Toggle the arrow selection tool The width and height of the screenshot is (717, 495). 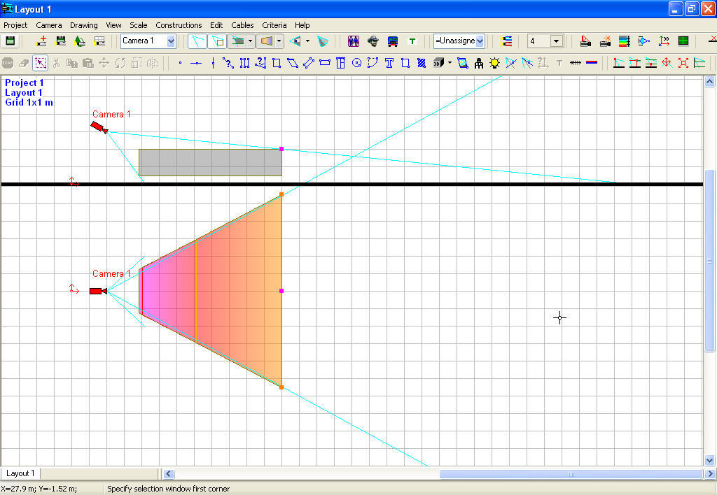[40, 63]
